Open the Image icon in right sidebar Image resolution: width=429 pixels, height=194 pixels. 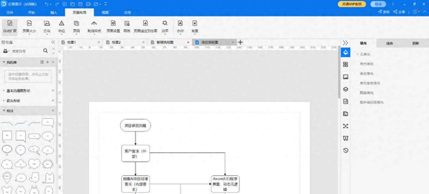345,77
